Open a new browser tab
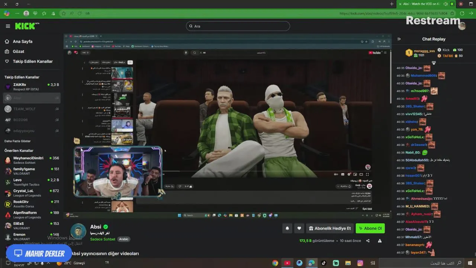The image size is (476, 268). [392, 4]
